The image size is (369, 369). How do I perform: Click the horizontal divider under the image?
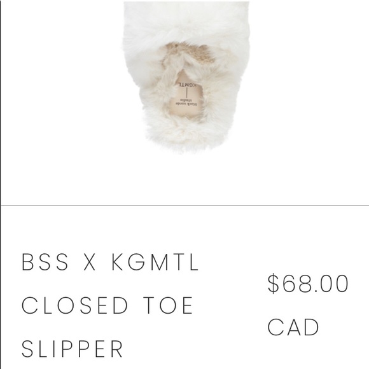[185, 205]
